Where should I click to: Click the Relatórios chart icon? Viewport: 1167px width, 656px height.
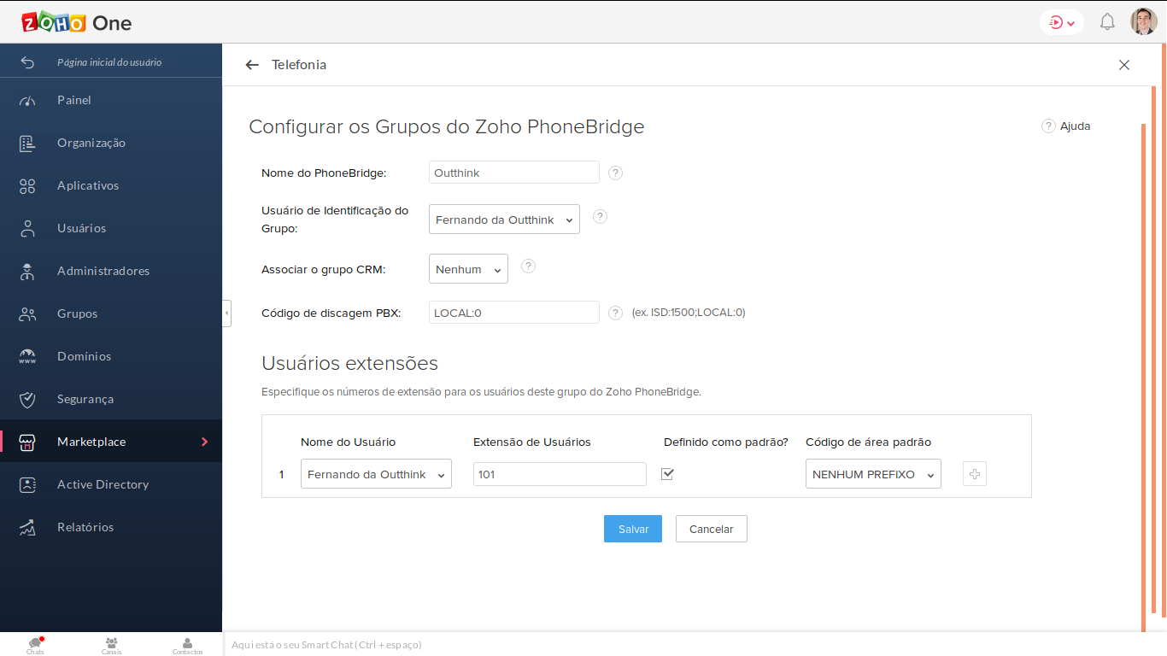[27, 527]
